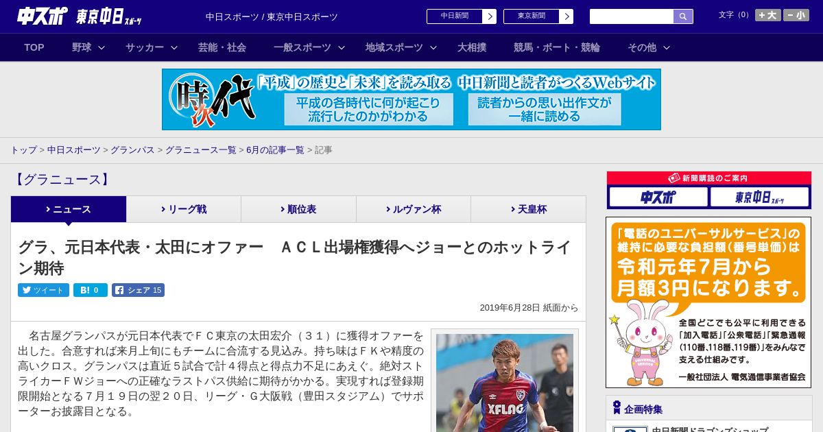Click the 企画特集 ribbon icon

click(617, 408)
